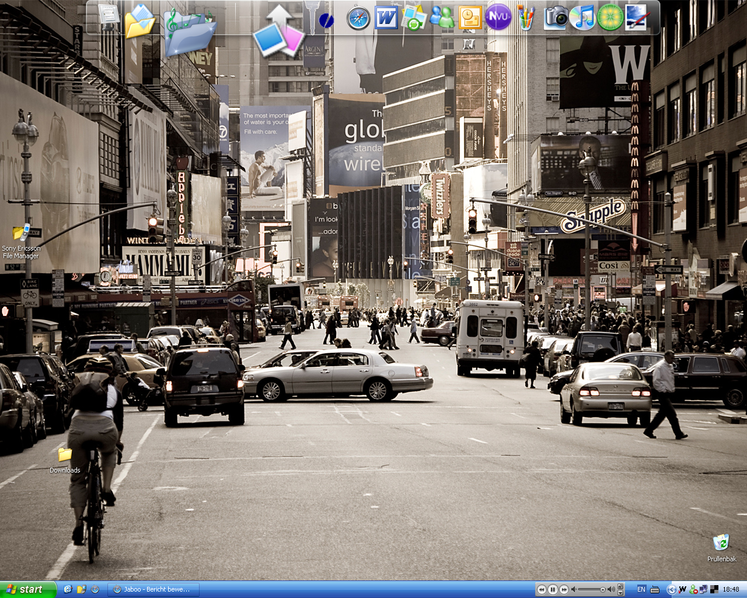Viewport: 747px width, 598px height.
Task: Click the EN language bar indicator
Action: click(x=641, y=589)
